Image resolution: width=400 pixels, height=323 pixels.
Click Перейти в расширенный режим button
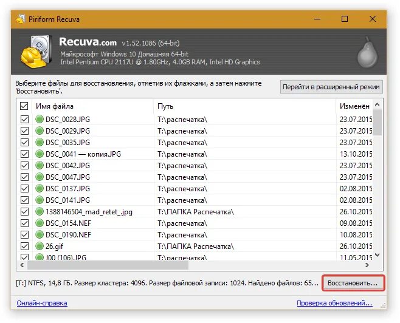(331, 87)
